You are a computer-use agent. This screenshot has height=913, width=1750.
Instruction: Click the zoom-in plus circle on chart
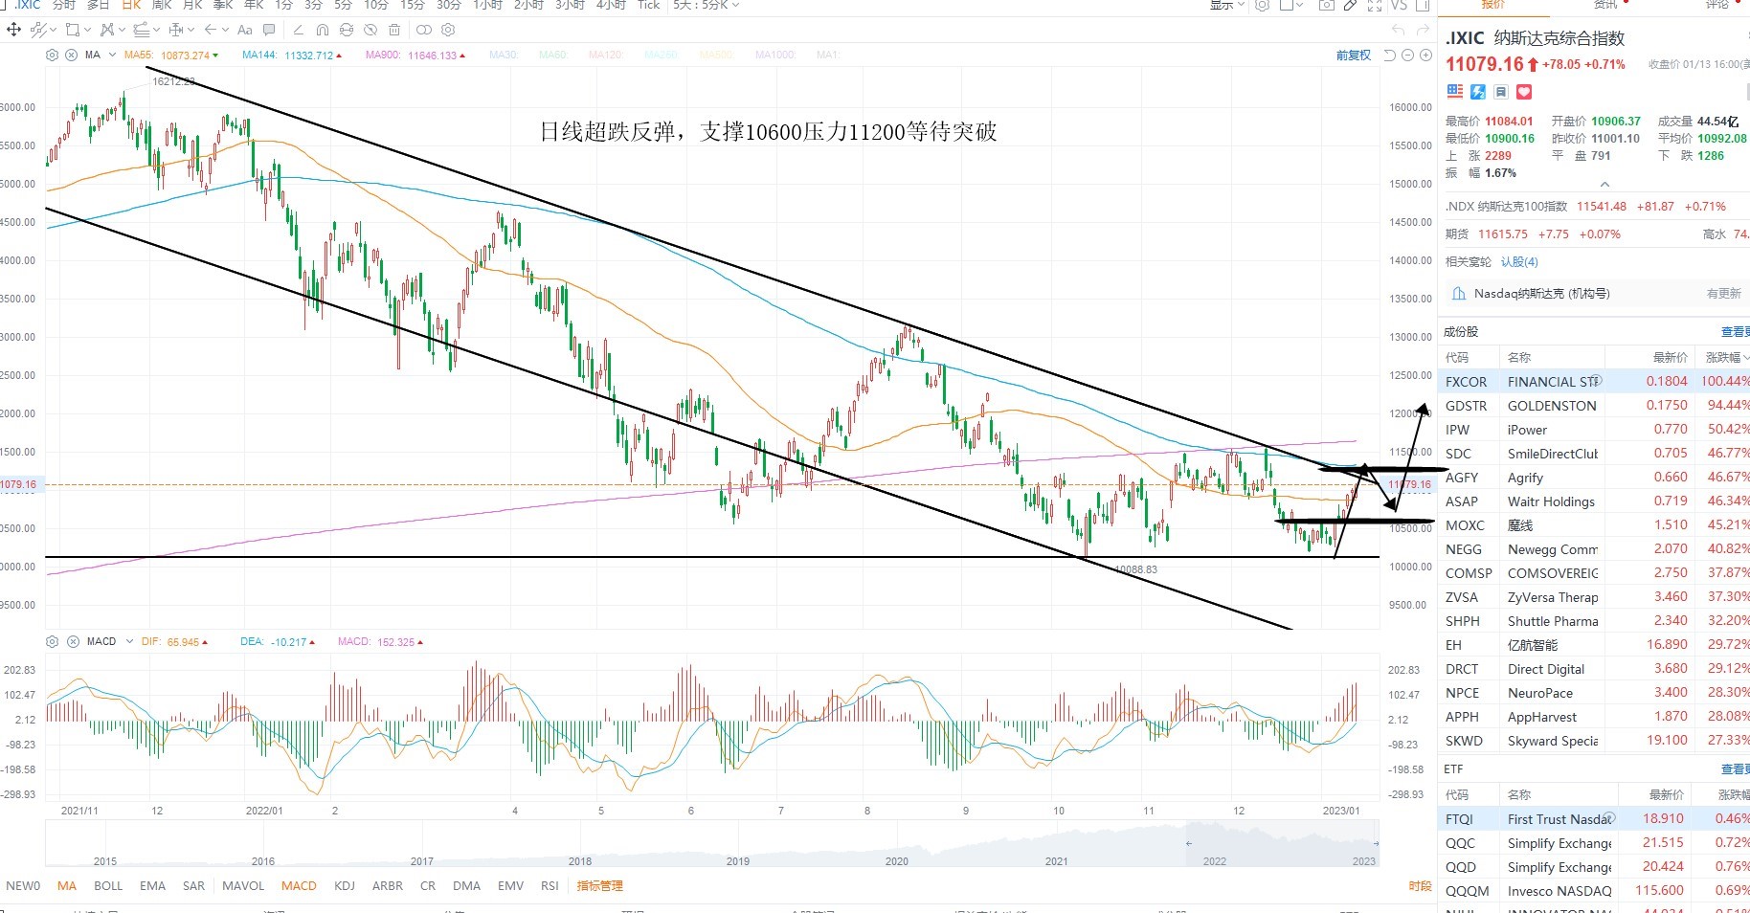click(1425, 56)
